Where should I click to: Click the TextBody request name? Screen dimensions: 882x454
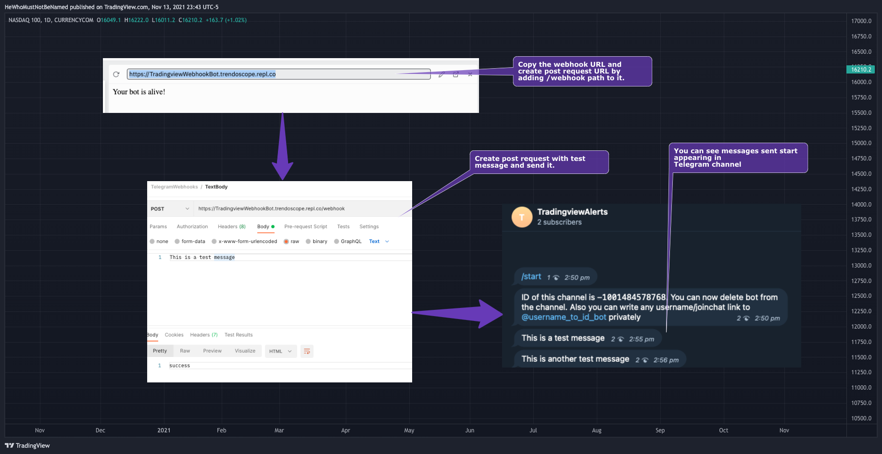pos(216,187)
